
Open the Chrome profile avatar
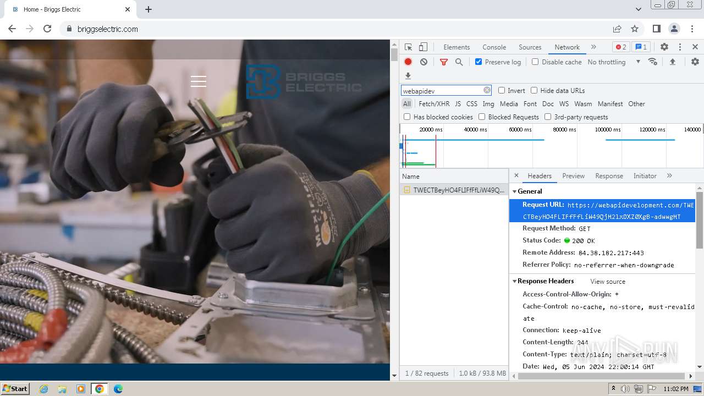tap(674, 29)
